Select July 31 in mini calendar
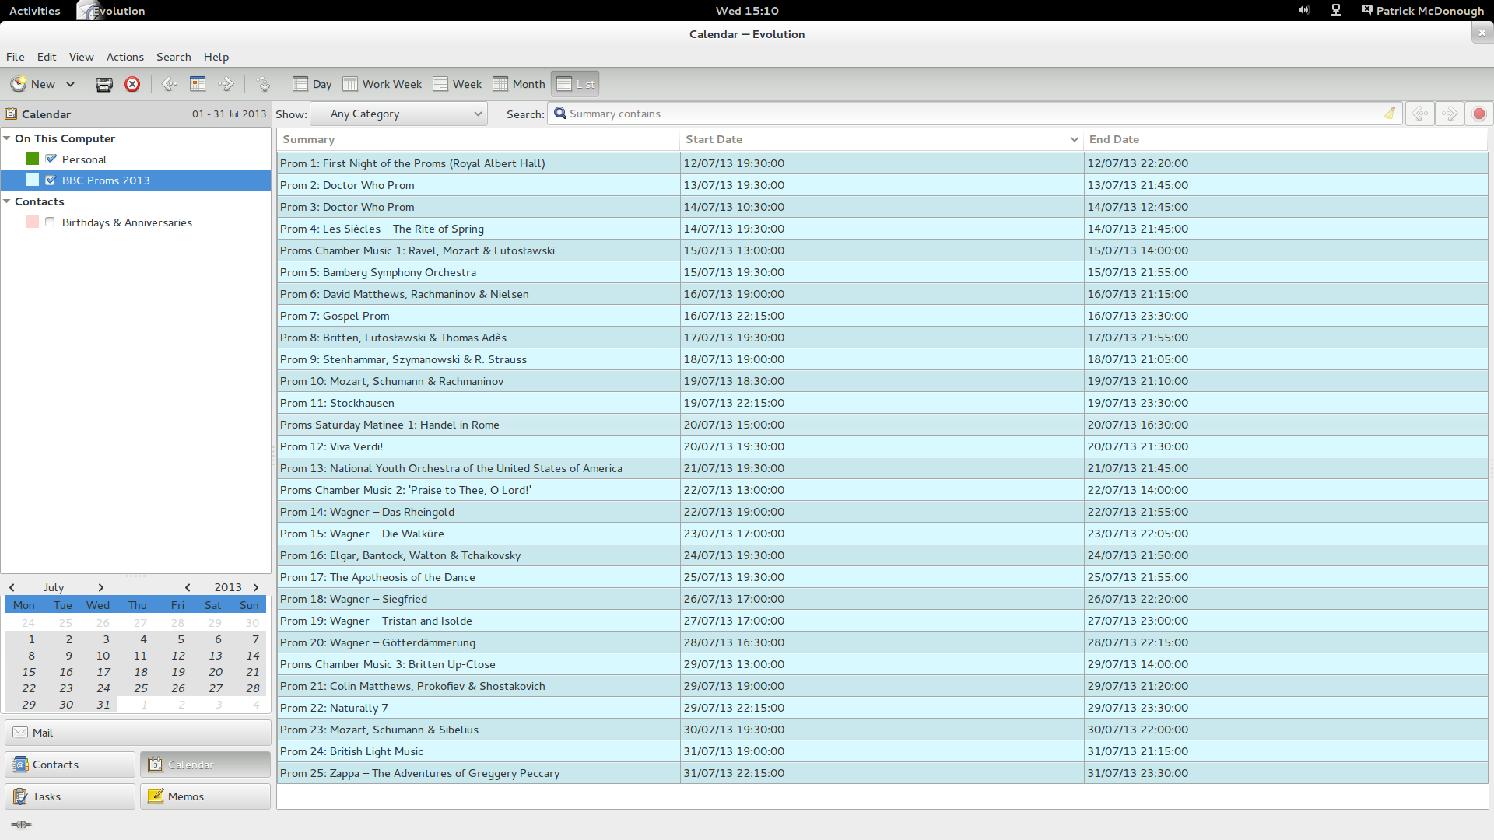Image resolution: width=1494 pixels, height=840 pixels. click(x=103, y=705)
